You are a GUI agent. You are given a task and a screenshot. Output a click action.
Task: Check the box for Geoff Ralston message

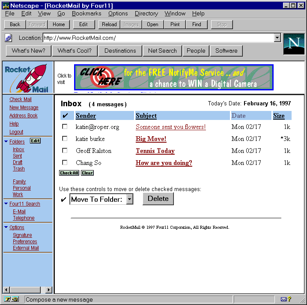point(65,150)
